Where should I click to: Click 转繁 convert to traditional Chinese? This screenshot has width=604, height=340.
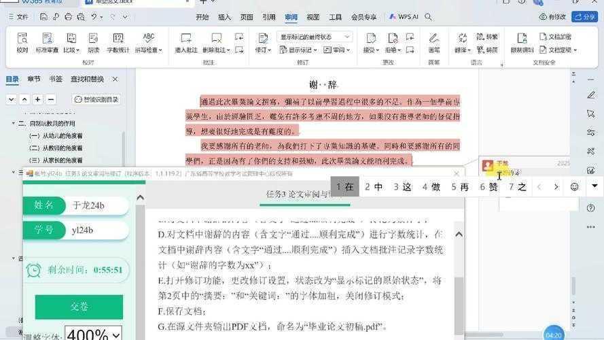pos(487,37)
